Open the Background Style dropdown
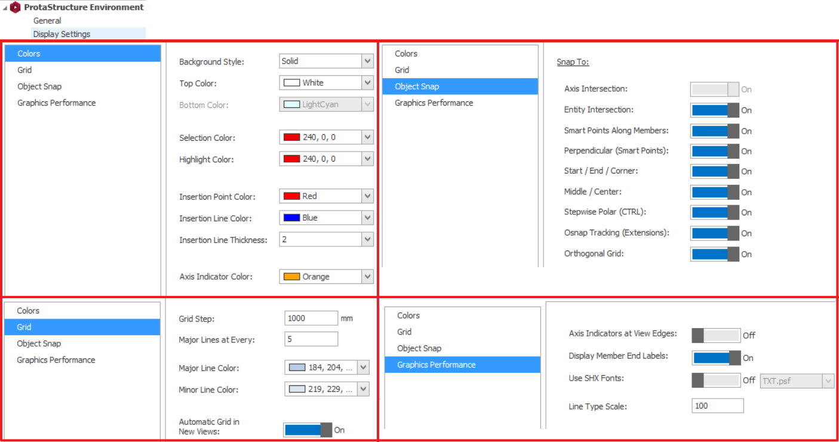Viewport: 839px width, 442px height. [x=367, y=61]
